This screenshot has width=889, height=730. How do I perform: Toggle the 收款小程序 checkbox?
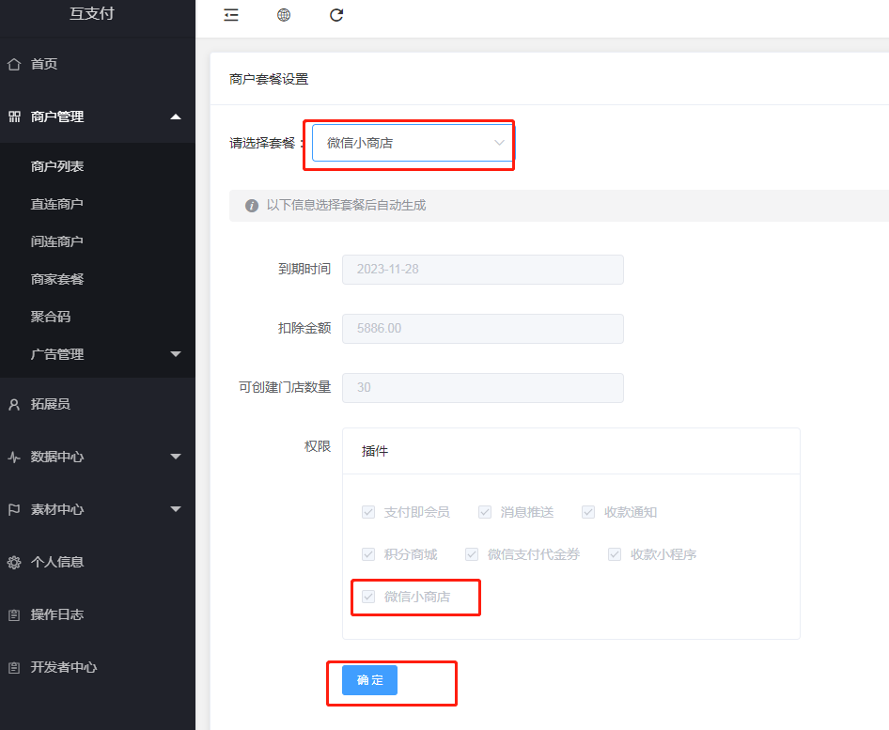(615, 554)
